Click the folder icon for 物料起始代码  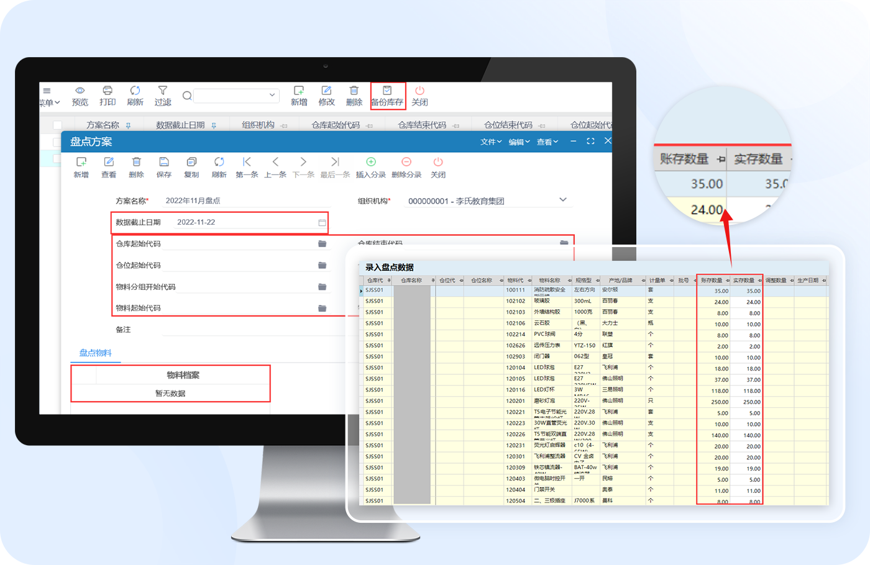(x=322, y=308)
